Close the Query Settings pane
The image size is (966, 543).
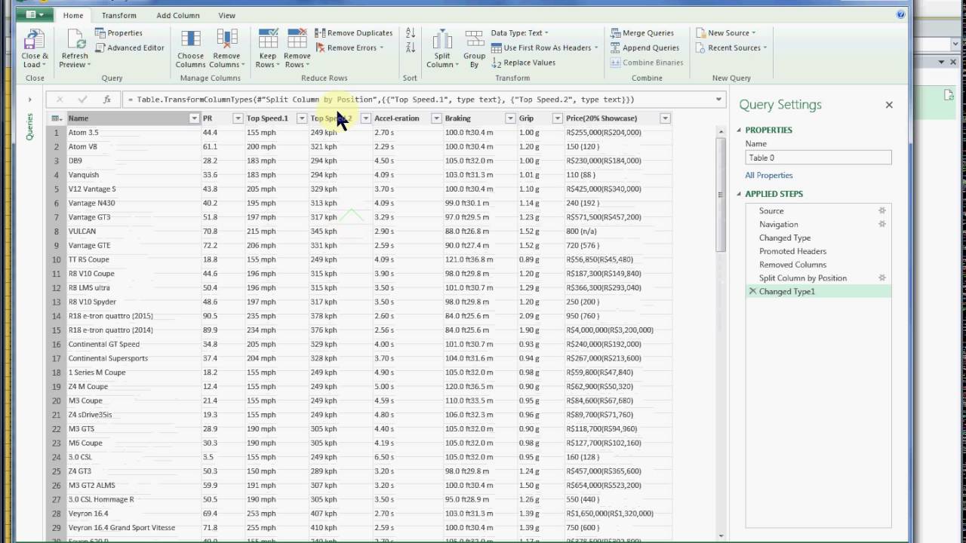(x=889, y=105)
